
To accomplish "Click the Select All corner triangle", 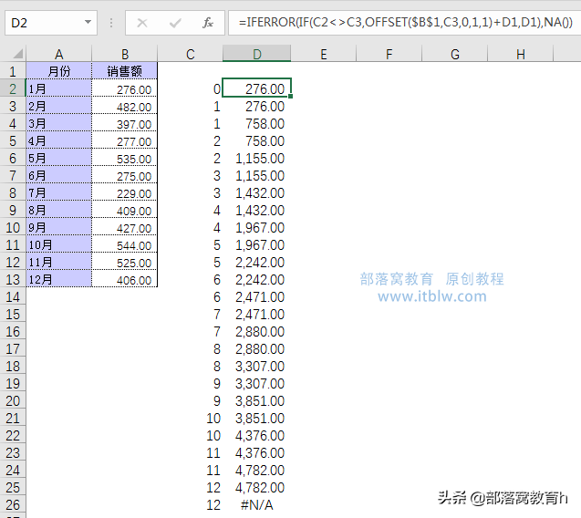I will point(17,55).
